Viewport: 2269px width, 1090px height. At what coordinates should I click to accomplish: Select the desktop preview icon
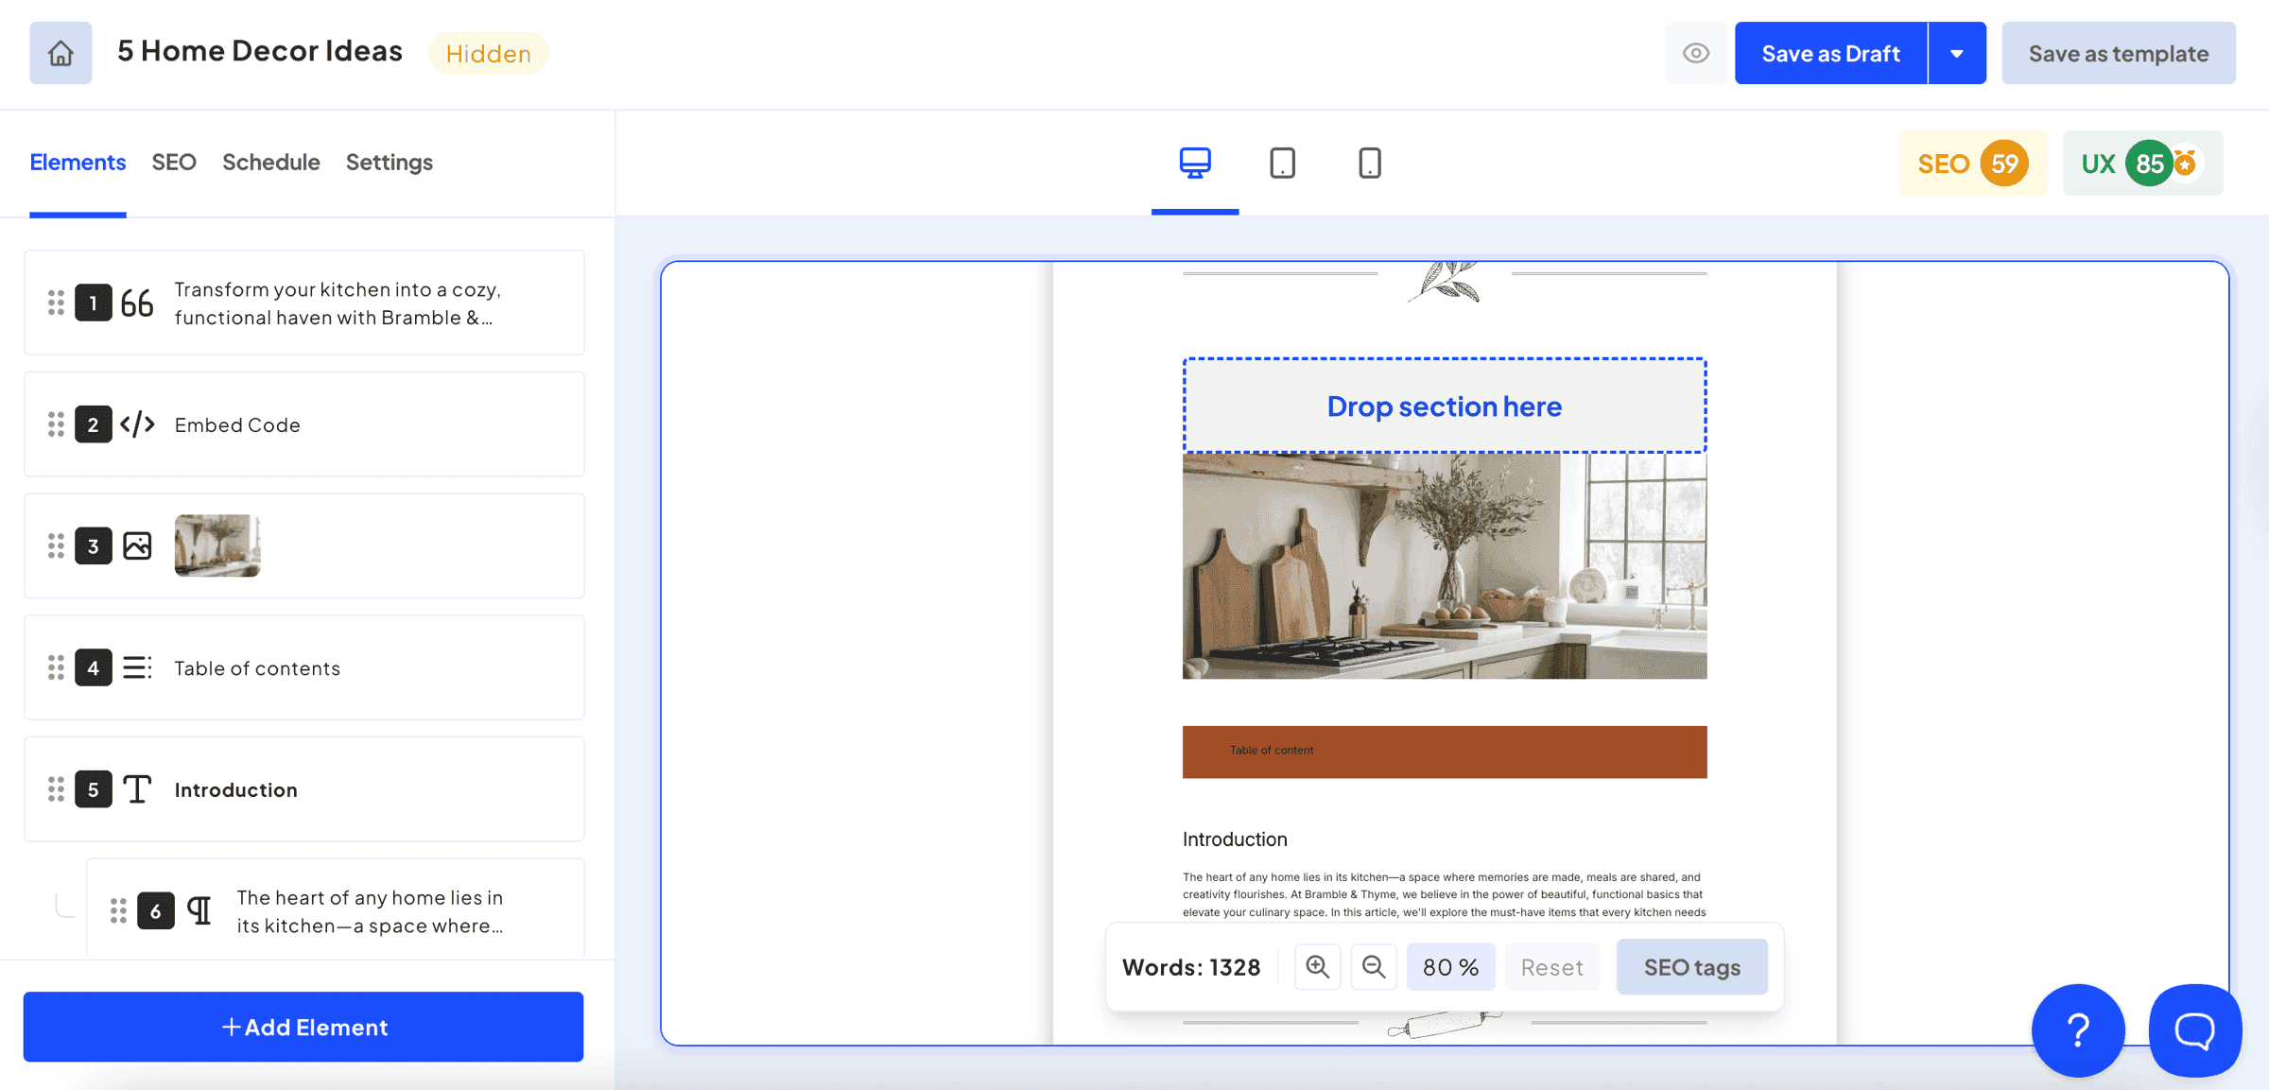point(1195,163)
